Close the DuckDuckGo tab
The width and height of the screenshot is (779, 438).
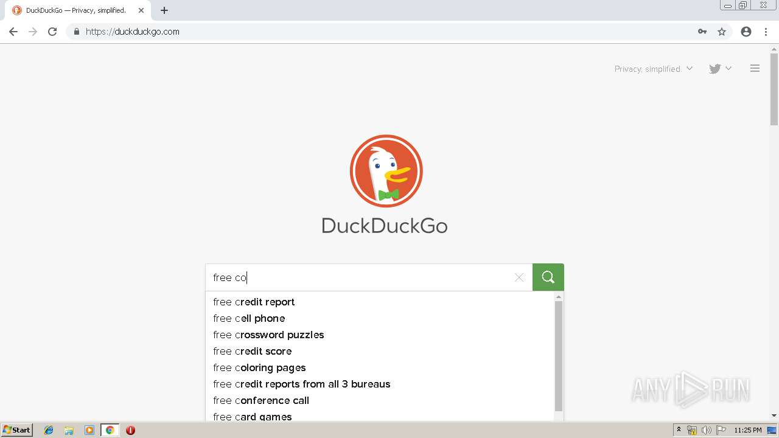[x=141, y=10]
